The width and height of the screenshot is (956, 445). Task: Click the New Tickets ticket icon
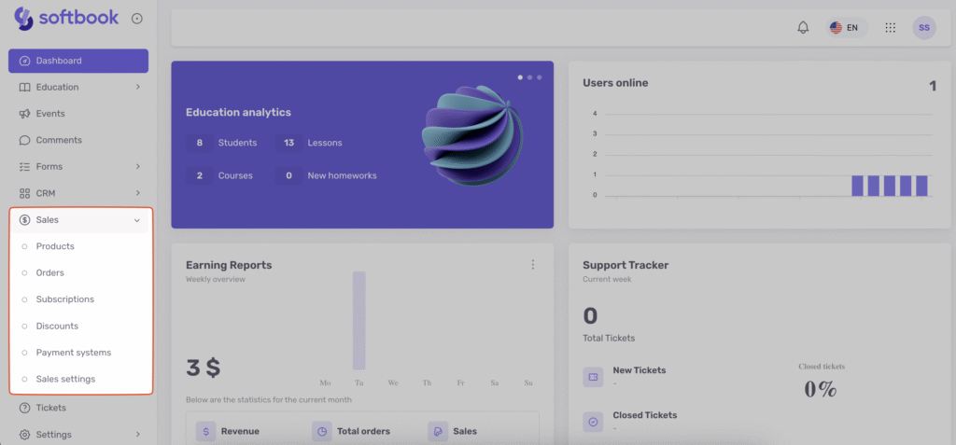tap(593, 377)
